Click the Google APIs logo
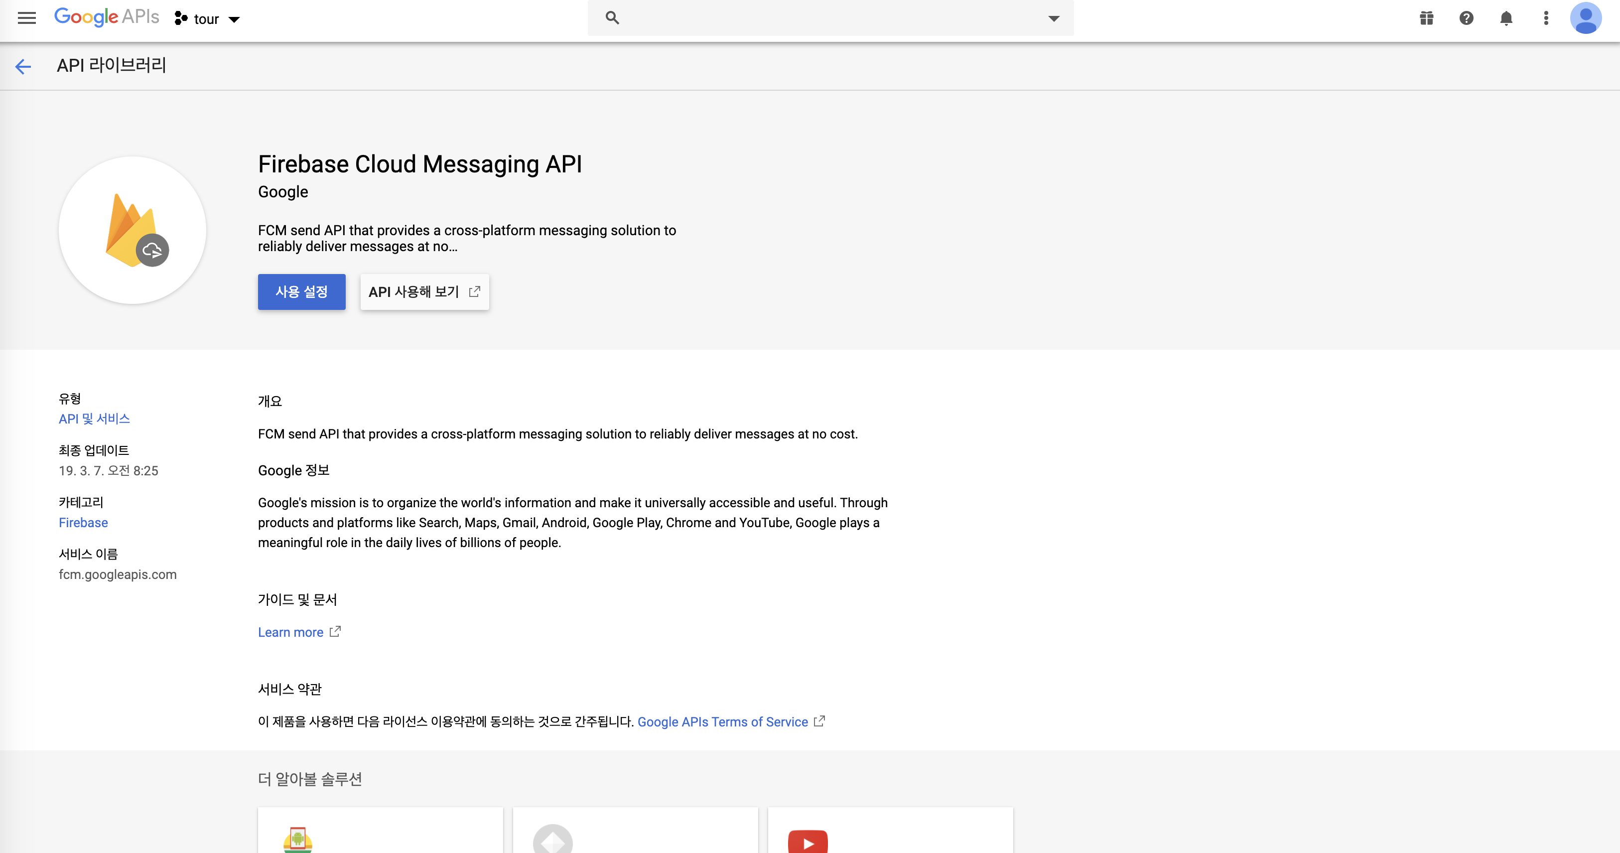1620x853 pixels. [106, 17]
